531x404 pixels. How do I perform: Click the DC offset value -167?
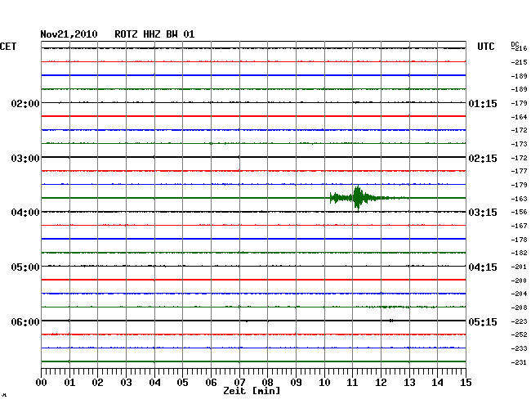519,226
